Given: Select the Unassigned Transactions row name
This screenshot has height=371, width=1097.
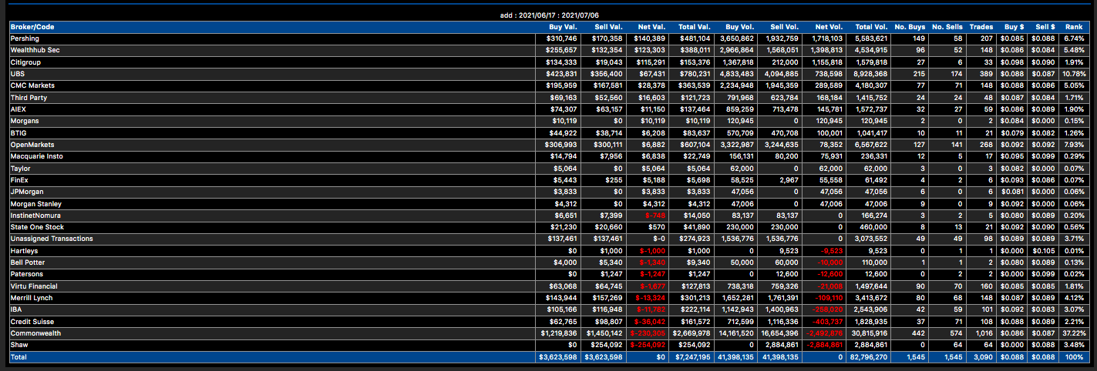Looking at the screenshot, I should (x=52, y=239).
